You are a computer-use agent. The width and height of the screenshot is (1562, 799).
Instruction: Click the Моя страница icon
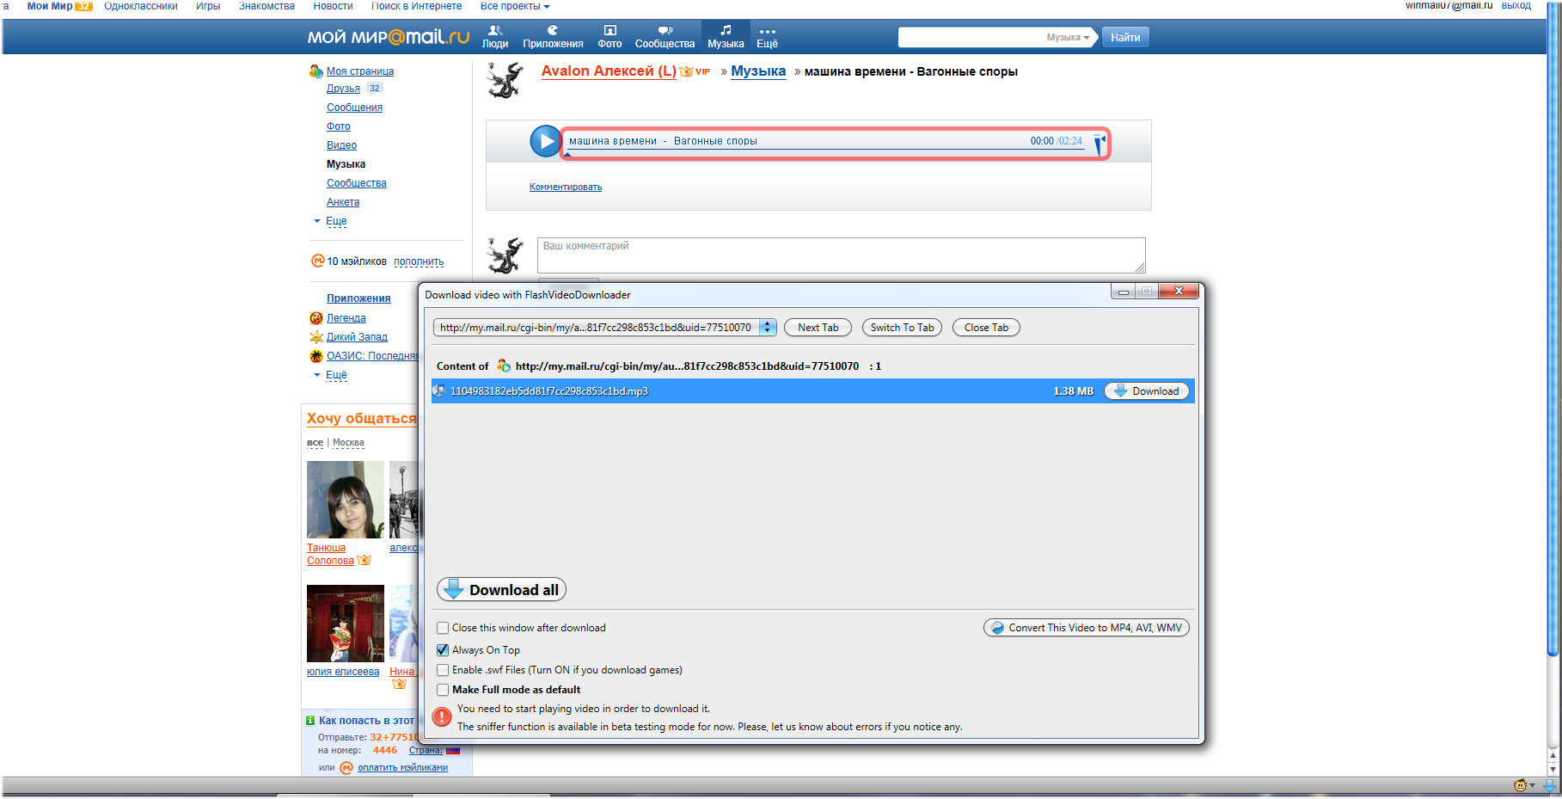point(315,71)
